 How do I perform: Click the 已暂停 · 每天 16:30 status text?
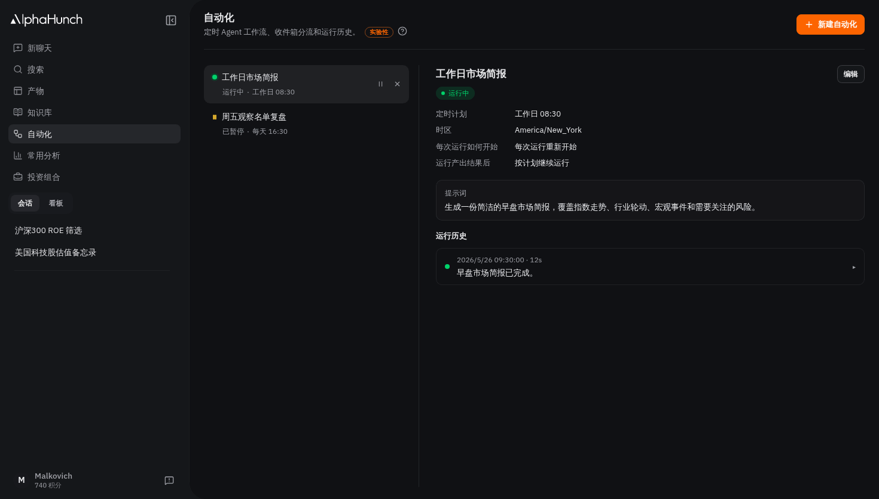[x=255, y=131]
